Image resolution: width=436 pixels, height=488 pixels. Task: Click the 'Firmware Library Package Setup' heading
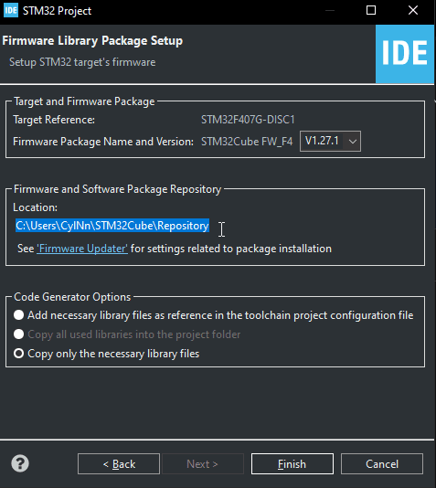[x=92, y=41]
